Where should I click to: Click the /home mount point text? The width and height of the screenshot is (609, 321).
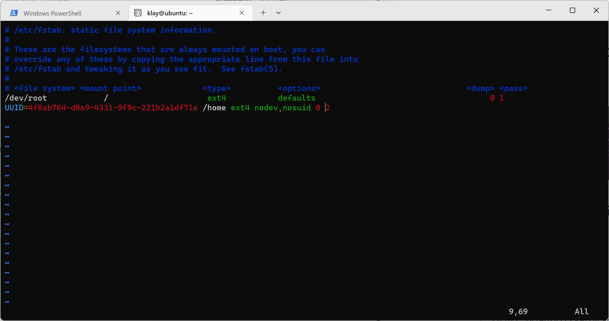214,108
